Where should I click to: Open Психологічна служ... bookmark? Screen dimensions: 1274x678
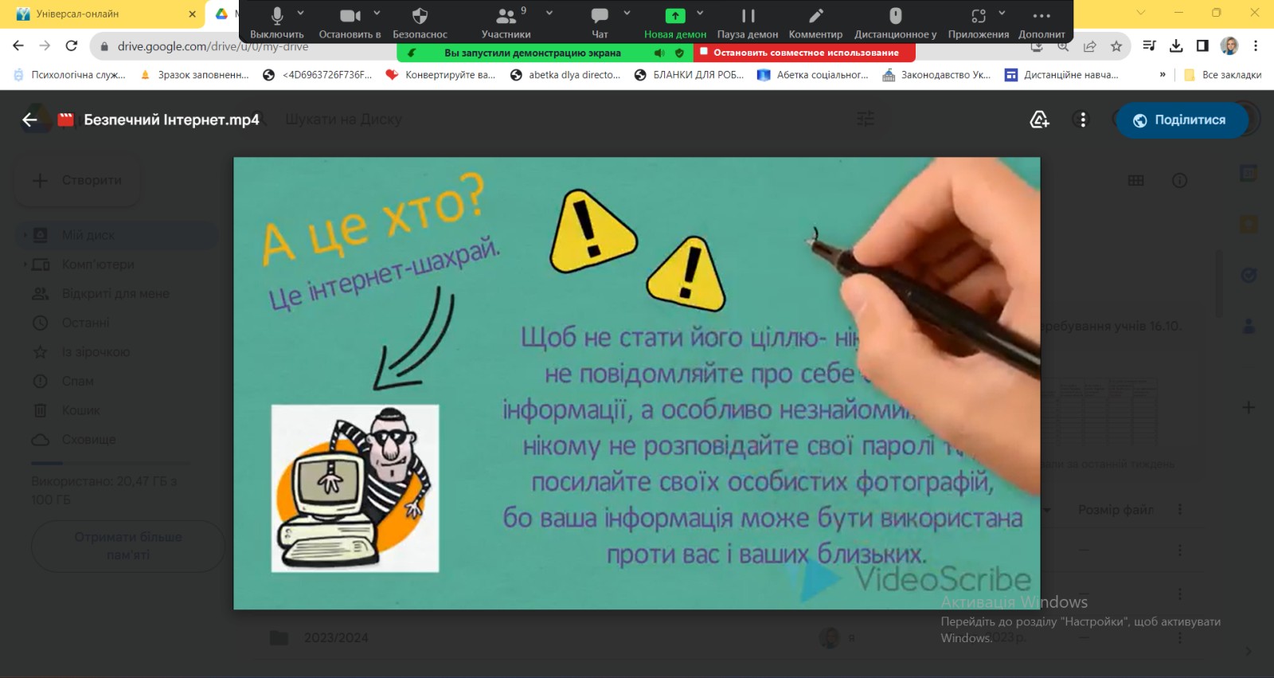click(70, 75)
